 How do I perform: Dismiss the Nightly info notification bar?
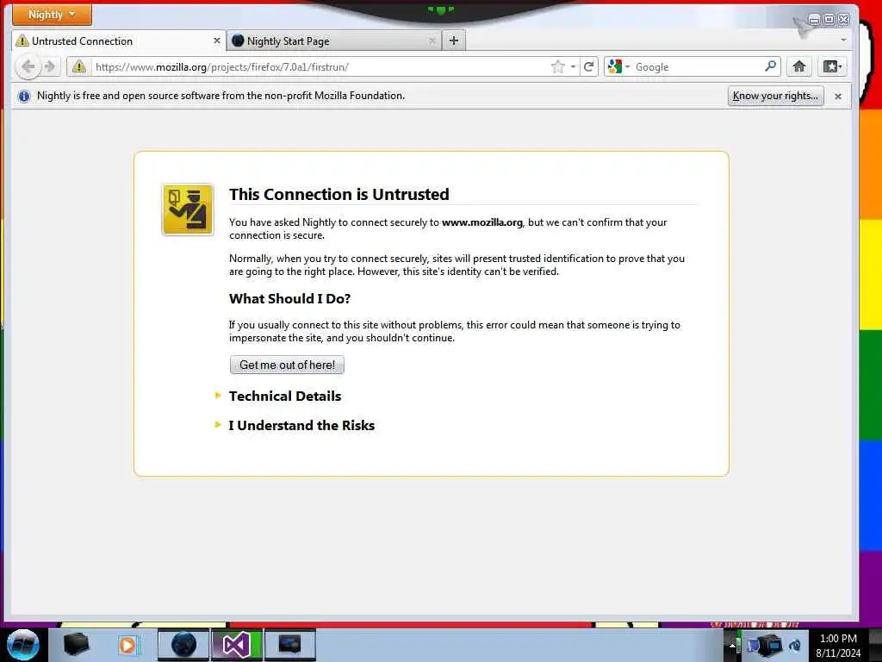coord(837,97)
